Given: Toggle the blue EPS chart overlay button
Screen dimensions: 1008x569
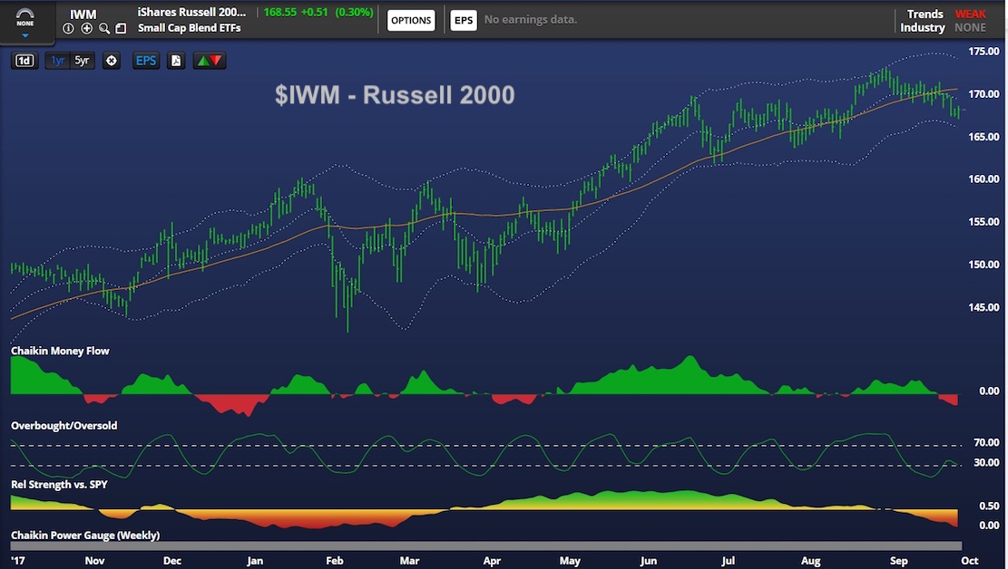Looking at the screenshot, I should (146, 61).
